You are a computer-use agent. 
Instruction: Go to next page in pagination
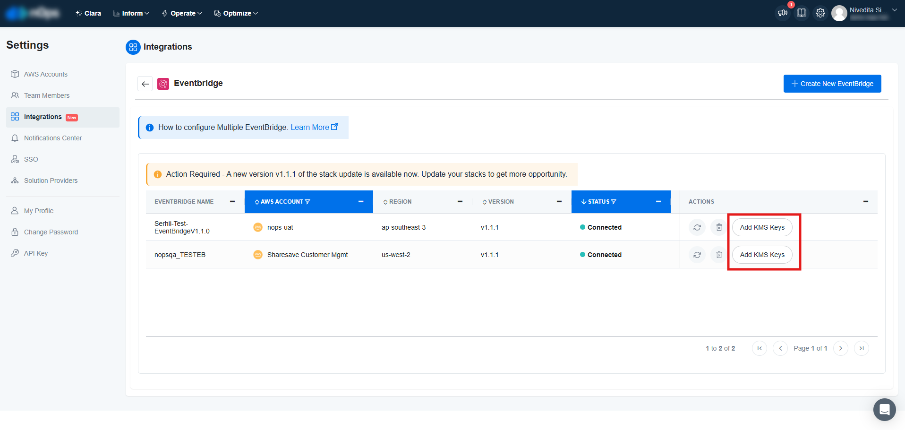[840, 348]
